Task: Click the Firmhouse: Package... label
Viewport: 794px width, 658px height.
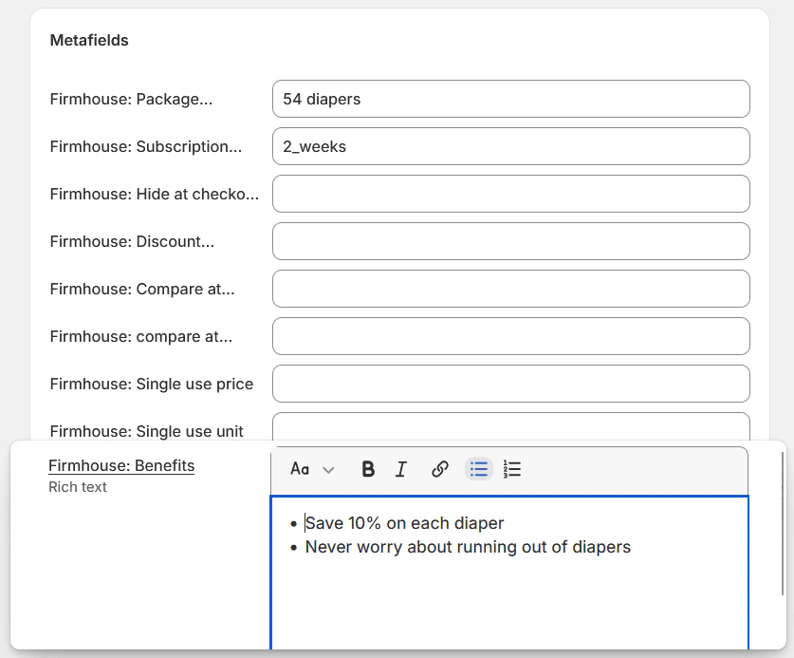Action: [131, 99]
